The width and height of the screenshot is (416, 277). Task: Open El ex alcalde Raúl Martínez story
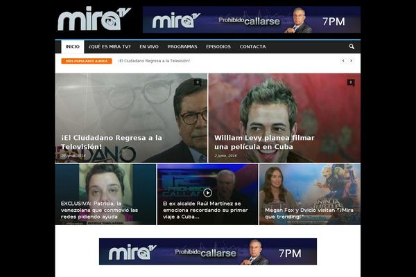pos(205,210)
